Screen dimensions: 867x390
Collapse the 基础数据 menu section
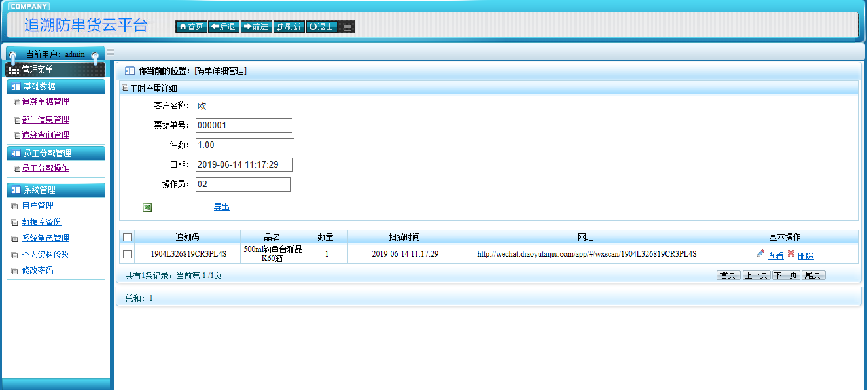tap(56, 87)
